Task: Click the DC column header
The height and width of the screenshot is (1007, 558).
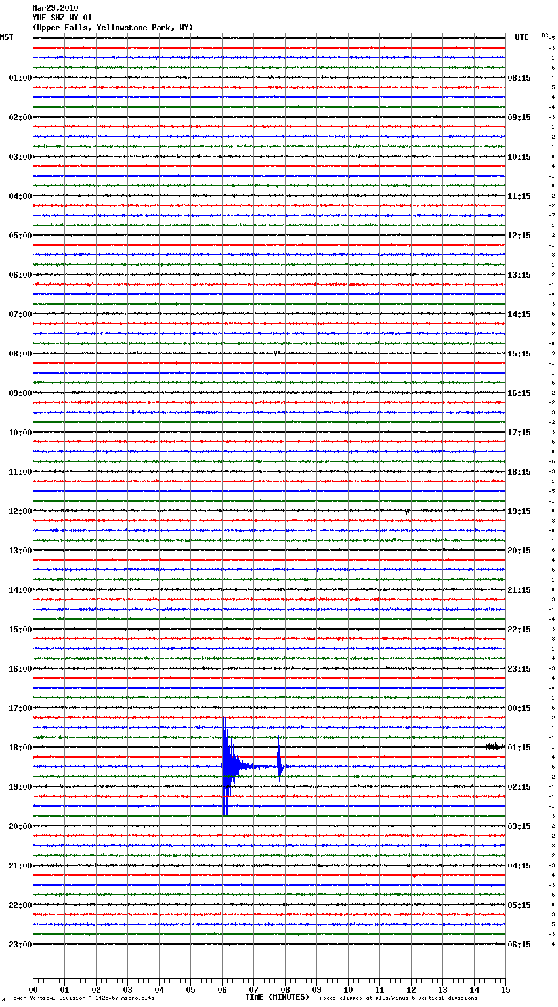Action: pos(545,35)
